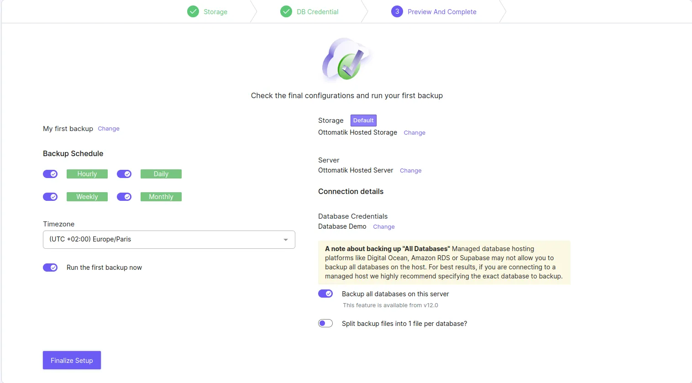Disable Backup all databases on this server
The image size is (692, 383).
[x=325, y=294]
